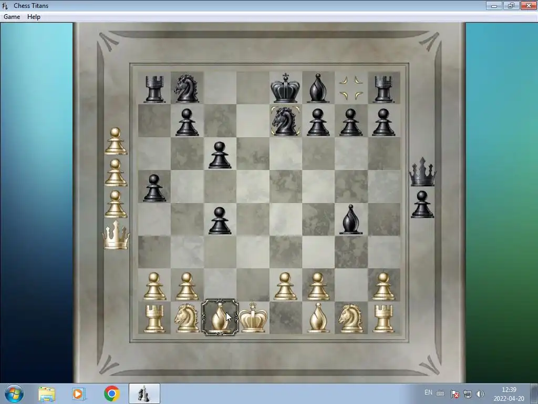Click the black pawn on c4
This screenshot has height=404, width=538.
pyautogui.click(x=220, y=221)
